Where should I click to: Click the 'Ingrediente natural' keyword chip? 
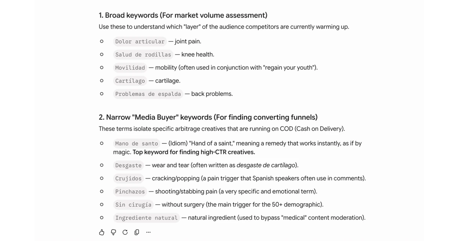[146, 218]
